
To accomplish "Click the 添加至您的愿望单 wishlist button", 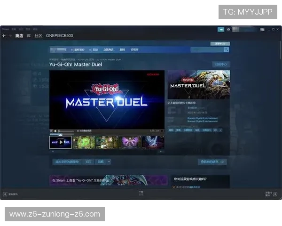I will (x=66, y=161).
